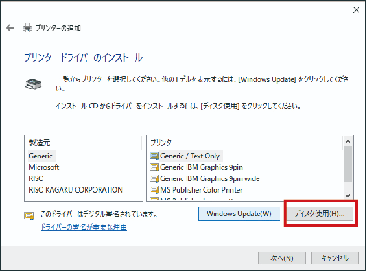366x271 pixels.
Task: Select Microsoft in the manufacturer list
Action: (44, 167)
